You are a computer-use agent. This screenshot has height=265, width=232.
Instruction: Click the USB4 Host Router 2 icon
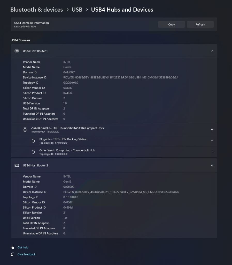coord(17,165)
